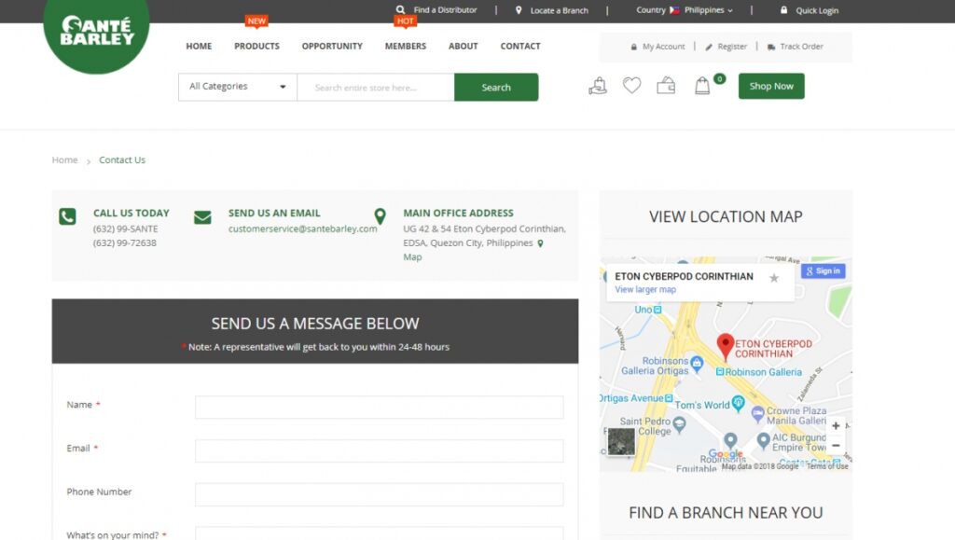Click the hand holding bag icon
Viewport: 955px width, 540px height.
click(598, 86)
